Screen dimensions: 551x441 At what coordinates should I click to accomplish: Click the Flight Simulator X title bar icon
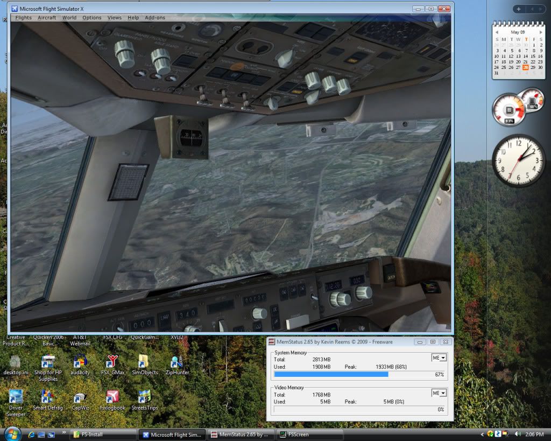tap(15, 9)
